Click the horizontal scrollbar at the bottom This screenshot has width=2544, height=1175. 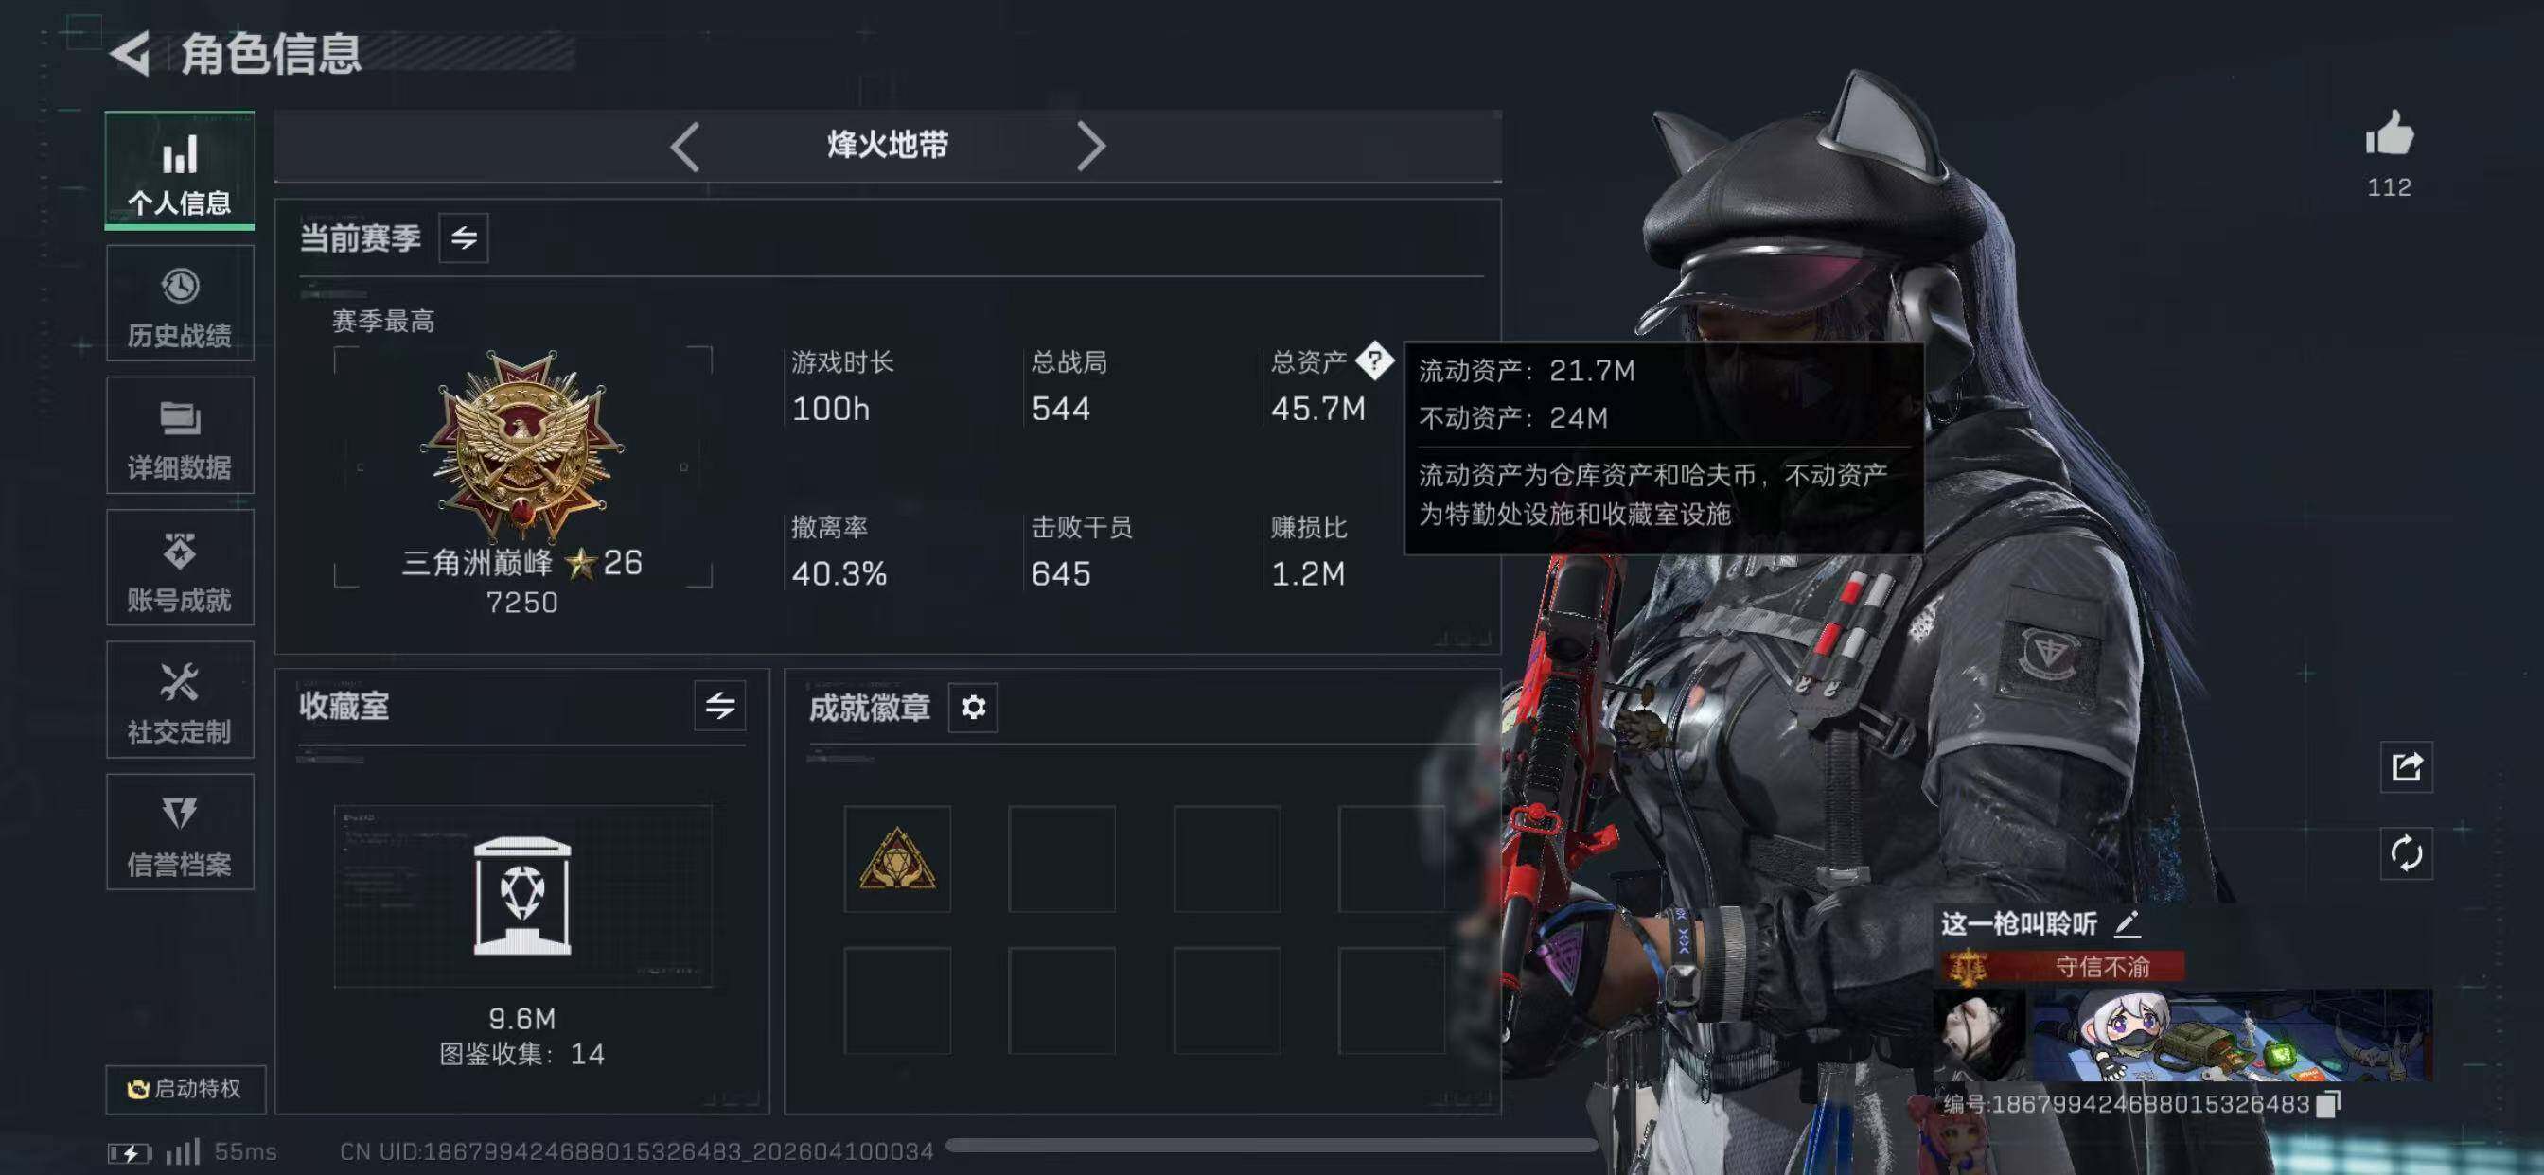click(1271, 1146)
